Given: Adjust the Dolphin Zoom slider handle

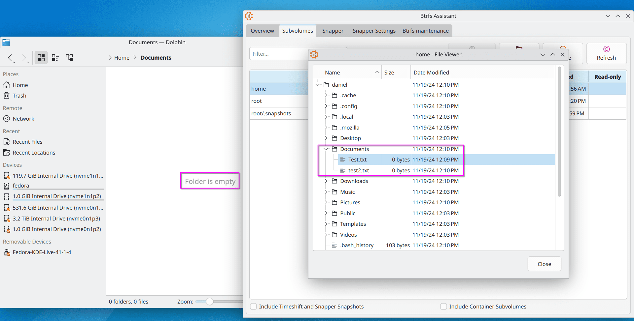Looking at the screenshot, I should click(210, 302).
